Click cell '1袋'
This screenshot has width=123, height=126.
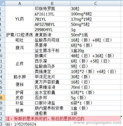coord(95,113)
